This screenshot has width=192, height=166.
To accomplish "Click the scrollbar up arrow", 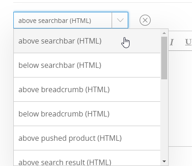I will pos(164,33).
